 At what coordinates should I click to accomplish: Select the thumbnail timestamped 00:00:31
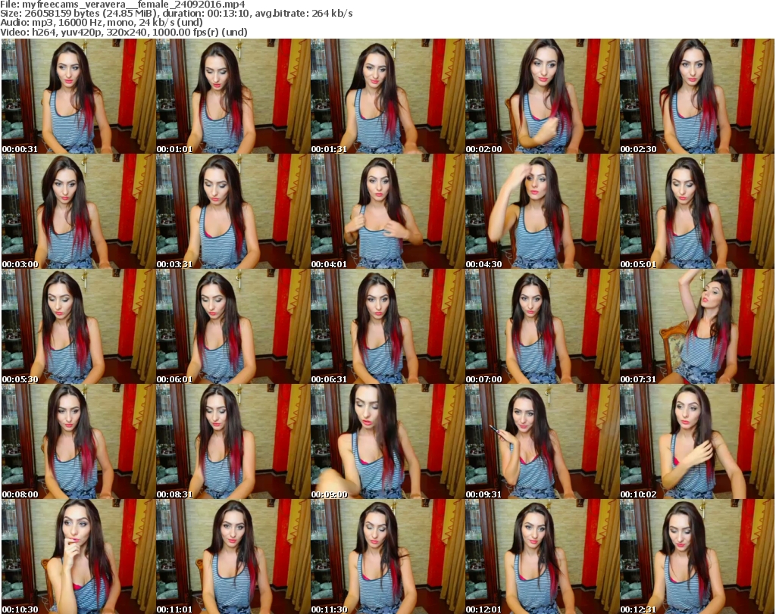pyautogui.click(x=78, y=96)
